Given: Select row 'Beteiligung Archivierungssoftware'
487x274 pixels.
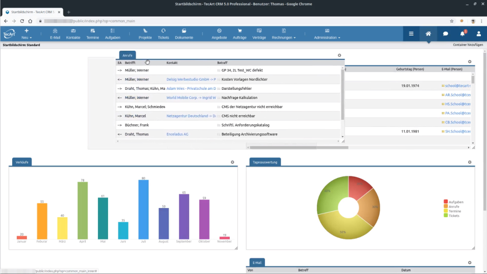Looking at the screenshot, I should click(228, 134).
